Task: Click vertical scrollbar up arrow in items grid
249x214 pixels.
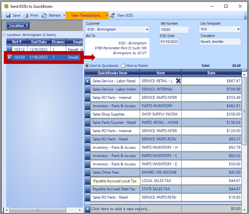Action: coord(244,75)
